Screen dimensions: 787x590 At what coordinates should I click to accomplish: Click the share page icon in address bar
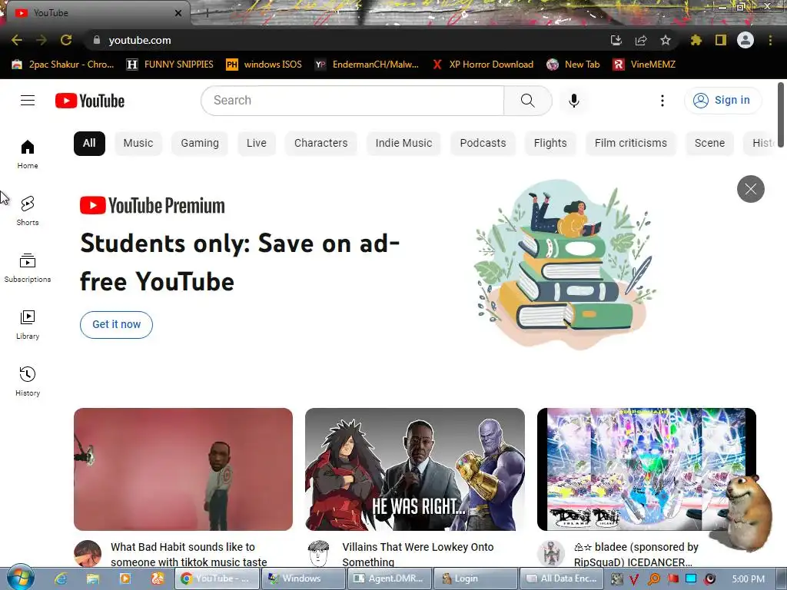point(641,40)
